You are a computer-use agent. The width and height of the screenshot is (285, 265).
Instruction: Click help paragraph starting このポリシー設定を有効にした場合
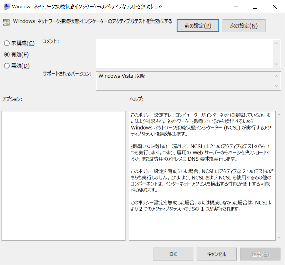click(202, 181)
